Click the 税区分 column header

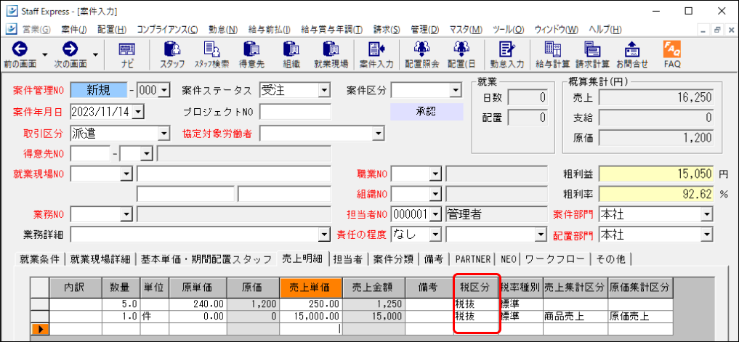pyautogui.click(x=475, y=288)
